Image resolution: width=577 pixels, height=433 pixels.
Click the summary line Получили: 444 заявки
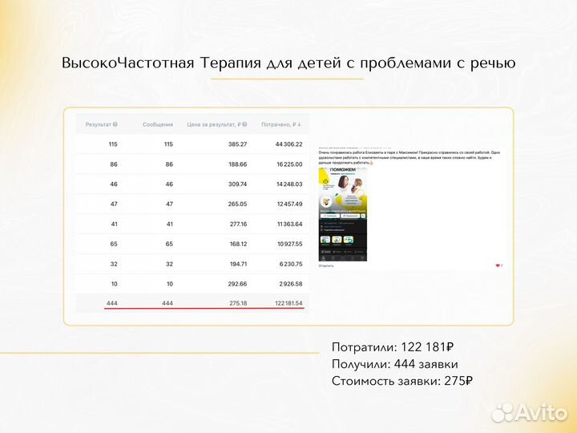click(395, 364)
